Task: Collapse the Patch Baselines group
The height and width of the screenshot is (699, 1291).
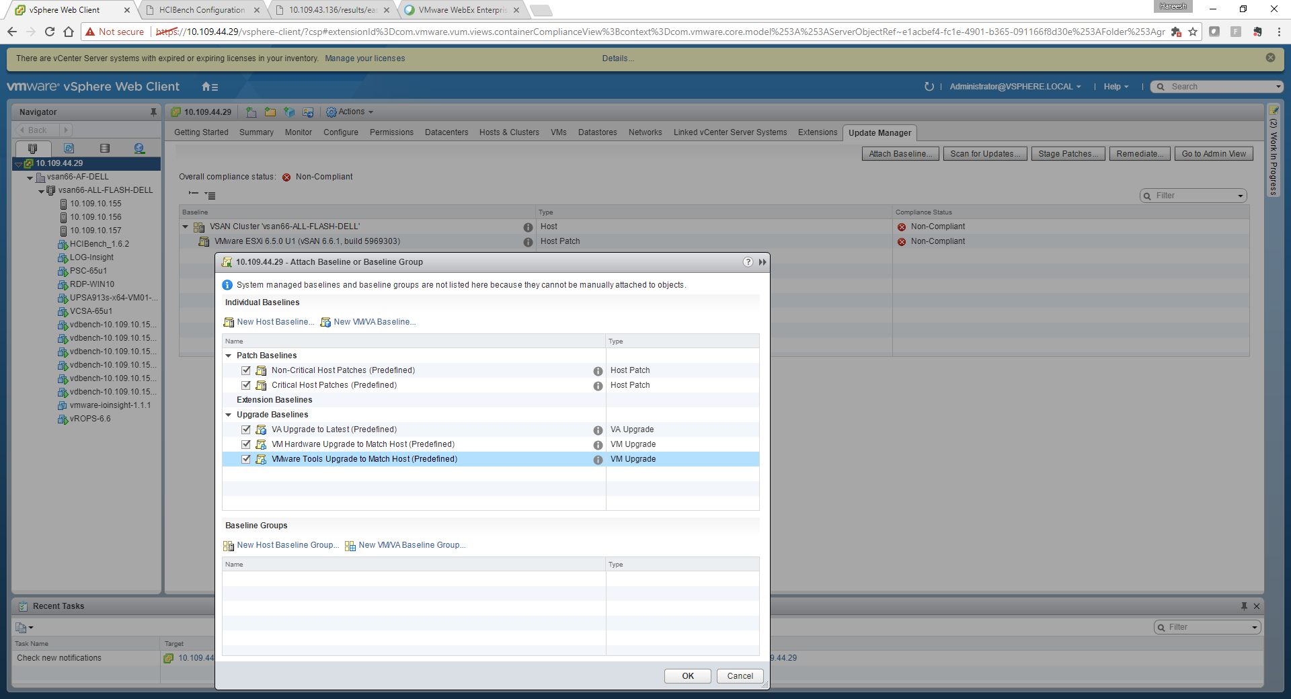Action: [x=229, y=356]
